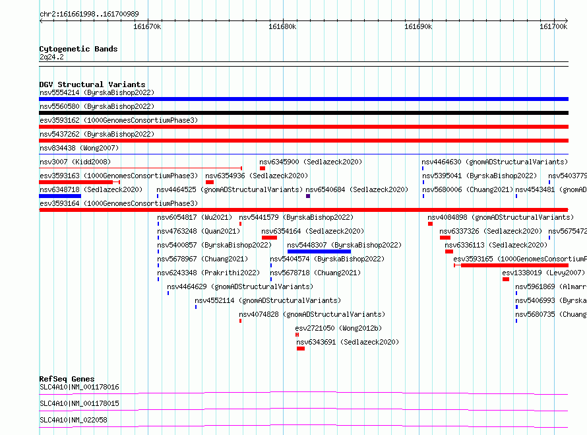Click nsv6243348 (Prakrithi2022) label
Image resolution: width=587 pixels, height=435 pixels.
(208, 273)
